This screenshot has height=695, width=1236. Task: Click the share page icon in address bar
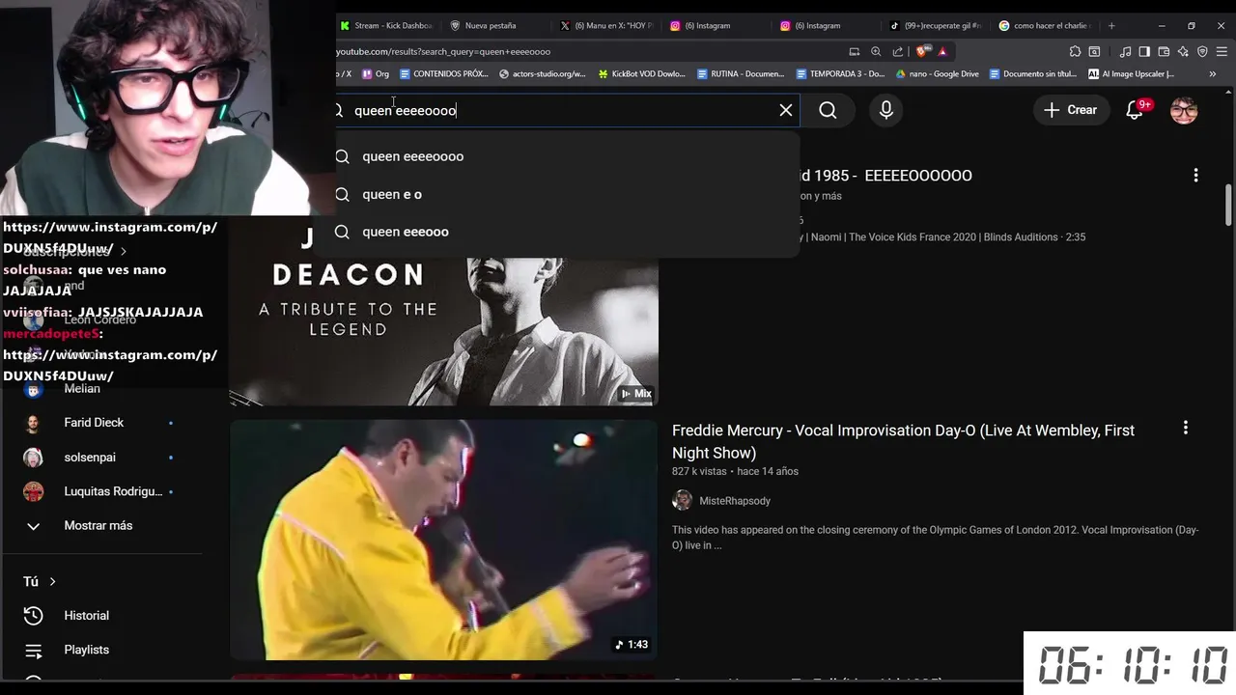[x=898, y=51]
